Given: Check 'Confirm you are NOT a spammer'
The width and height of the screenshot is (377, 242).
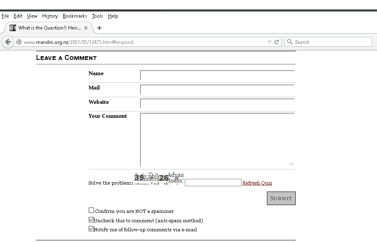Looking at the screenshot, I should click(91, 210).
